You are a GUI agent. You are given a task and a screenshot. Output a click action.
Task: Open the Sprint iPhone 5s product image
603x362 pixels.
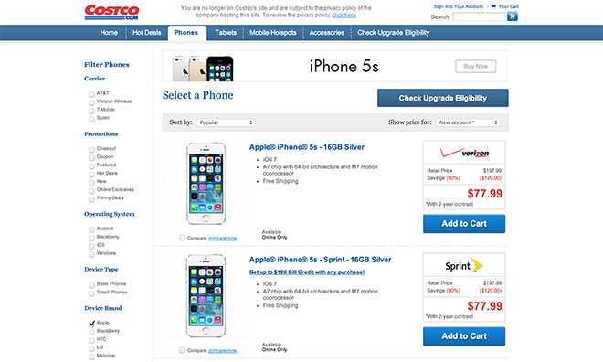[206, 296]
